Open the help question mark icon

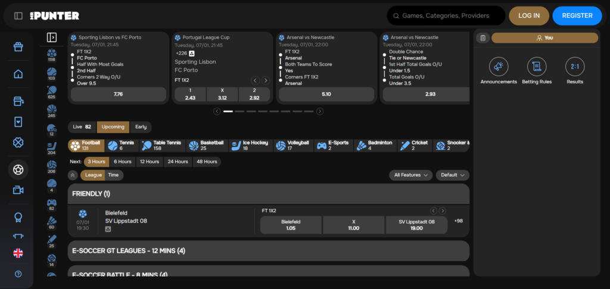point(18,274)
